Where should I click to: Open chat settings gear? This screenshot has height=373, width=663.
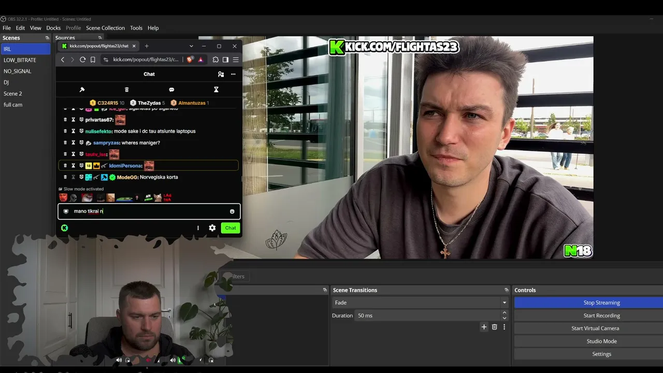tap(212, 228)
